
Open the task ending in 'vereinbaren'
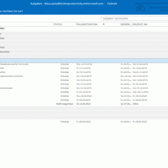point(6,88)
